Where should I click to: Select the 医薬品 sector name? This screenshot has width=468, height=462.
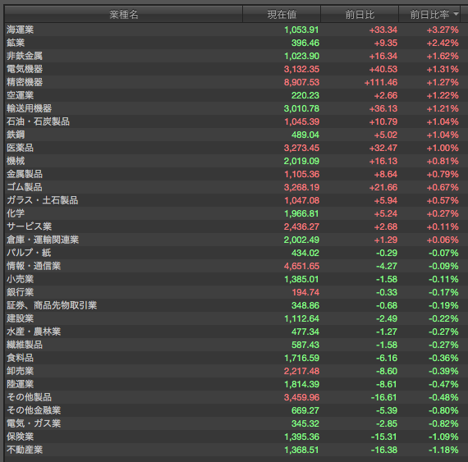21,148
